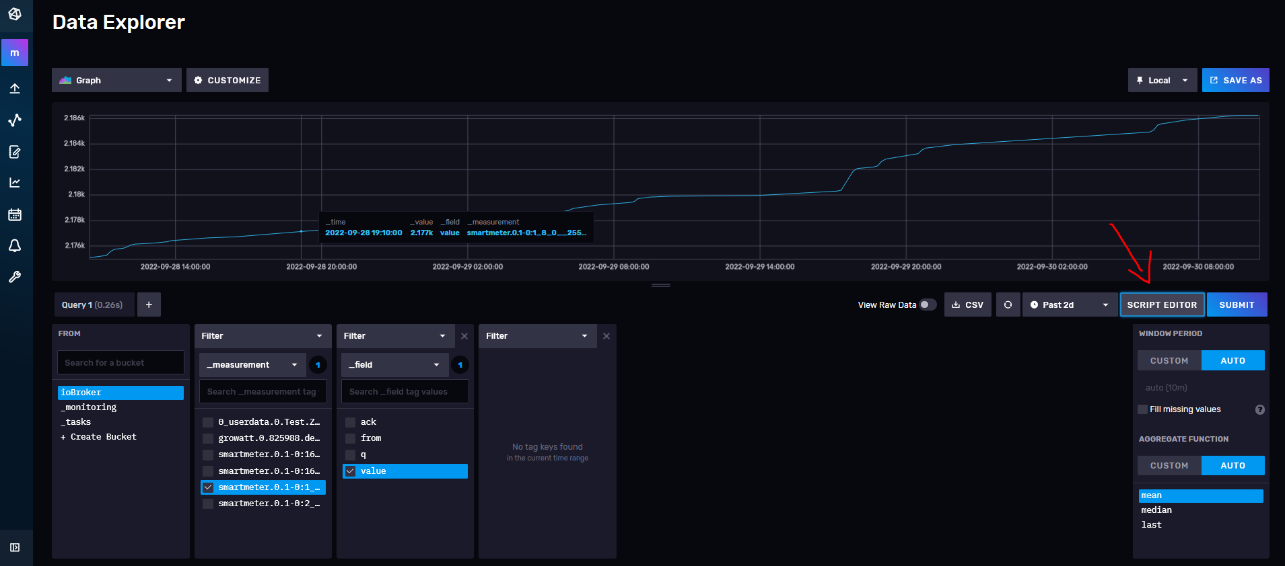Viewport: 1285px width, 566px height.
Task: Select the Query 1 tab
Action: (x=94, y=305)
